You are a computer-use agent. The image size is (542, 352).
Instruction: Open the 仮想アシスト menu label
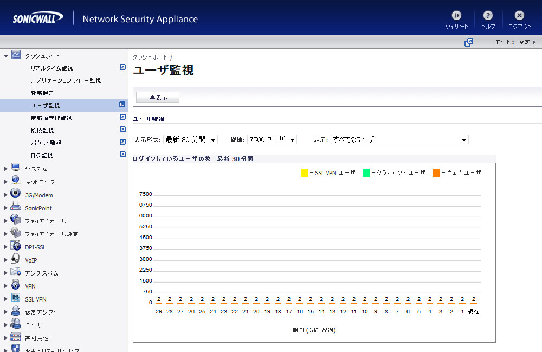(41, 312)
